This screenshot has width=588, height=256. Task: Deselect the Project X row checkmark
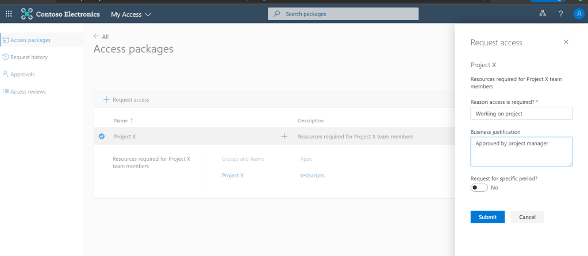[102, 137]
